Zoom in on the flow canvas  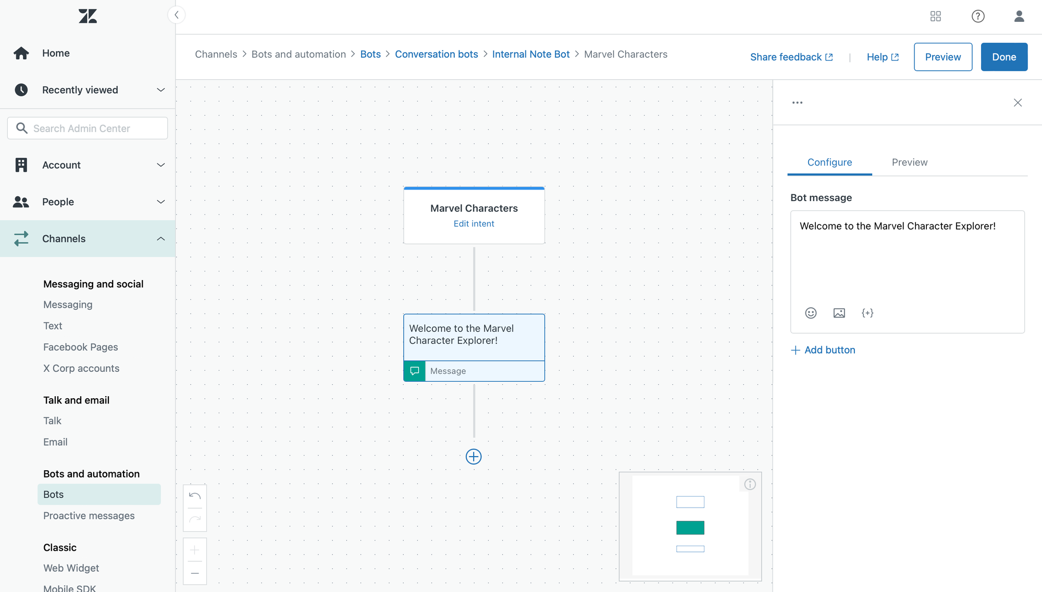point(195,550)
